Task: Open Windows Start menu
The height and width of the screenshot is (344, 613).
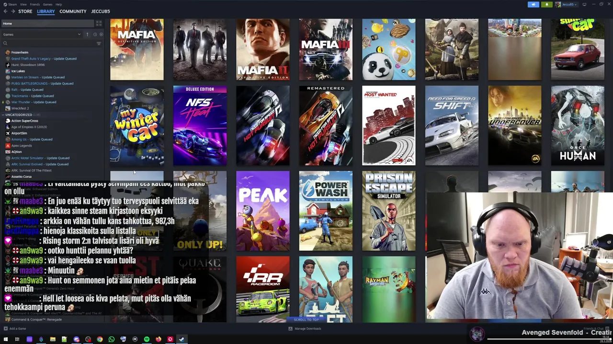Action: (x=6, y=339)
